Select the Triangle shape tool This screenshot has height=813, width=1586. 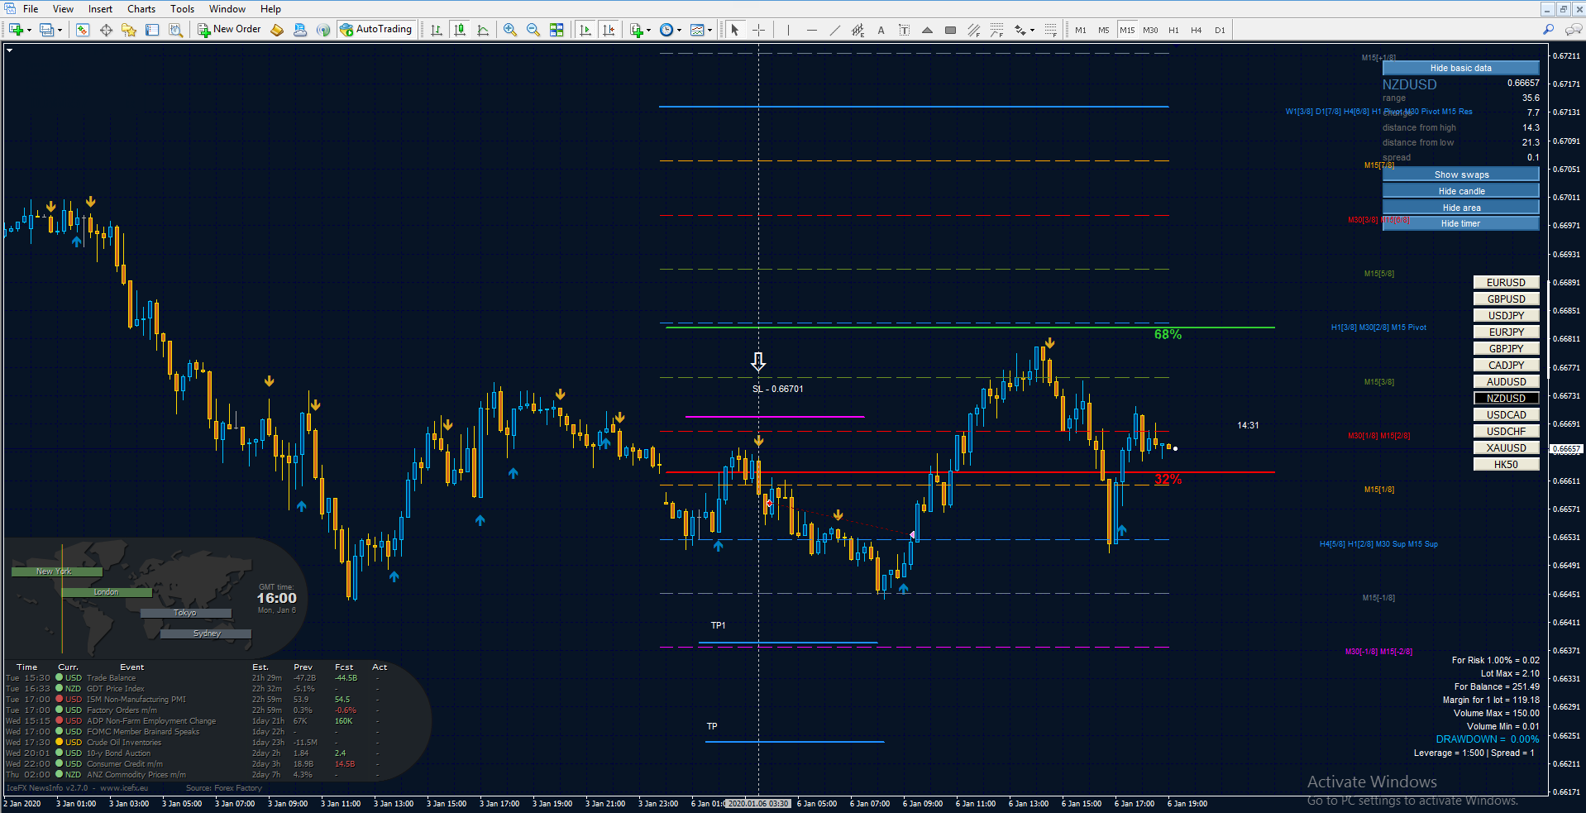(x=928, y=30)
